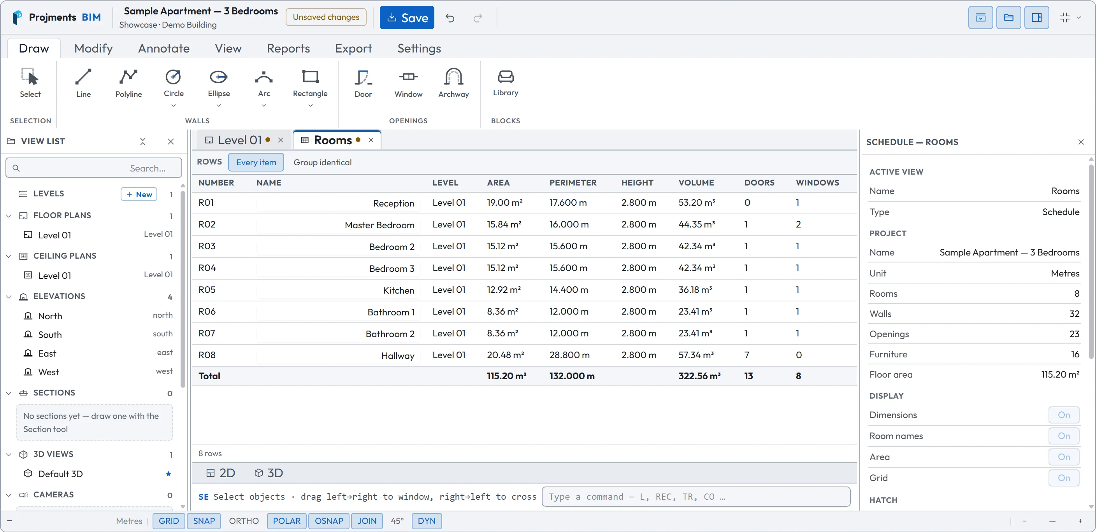Select the Line drawing tool
Screen dimensions: 1096x532
coord(83,84)
